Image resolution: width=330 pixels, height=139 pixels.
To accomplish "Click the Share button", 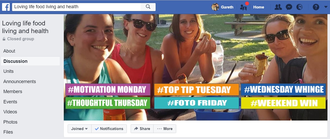I will click(x=142, y=129).
